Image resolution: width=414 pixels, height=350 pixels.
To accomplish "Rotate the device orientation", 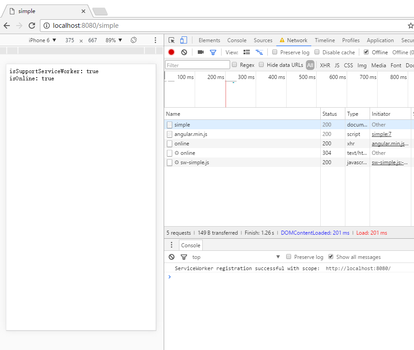I will 134,40.
